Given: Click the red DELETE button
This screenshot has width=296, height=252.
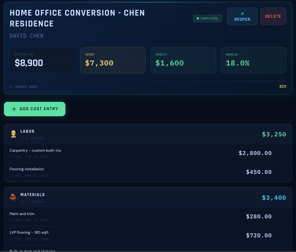Looking at the screenshot, I should (273, 16).
